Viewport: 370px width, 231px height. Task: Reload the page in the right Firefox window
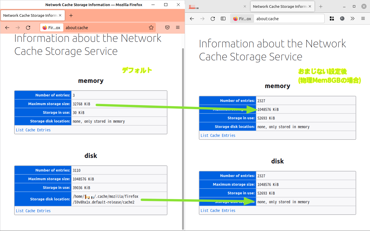point(213,18)
